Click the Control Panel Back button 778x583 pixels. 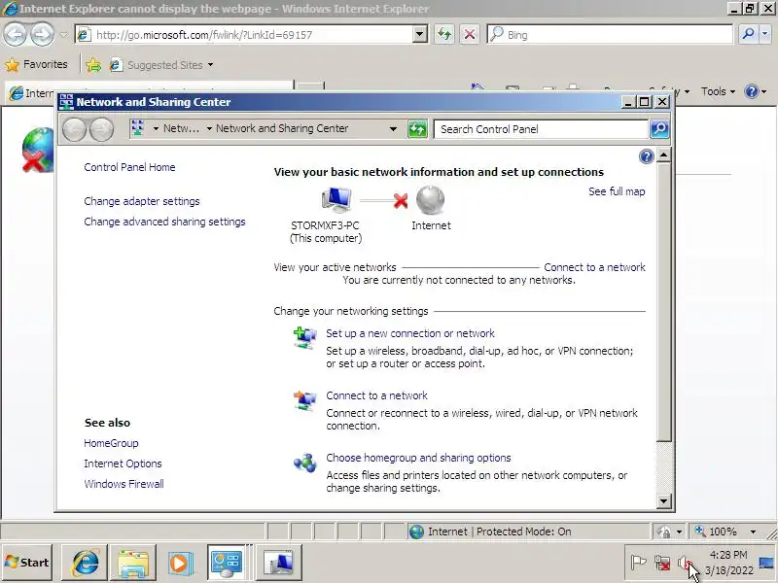click(75, 129)
